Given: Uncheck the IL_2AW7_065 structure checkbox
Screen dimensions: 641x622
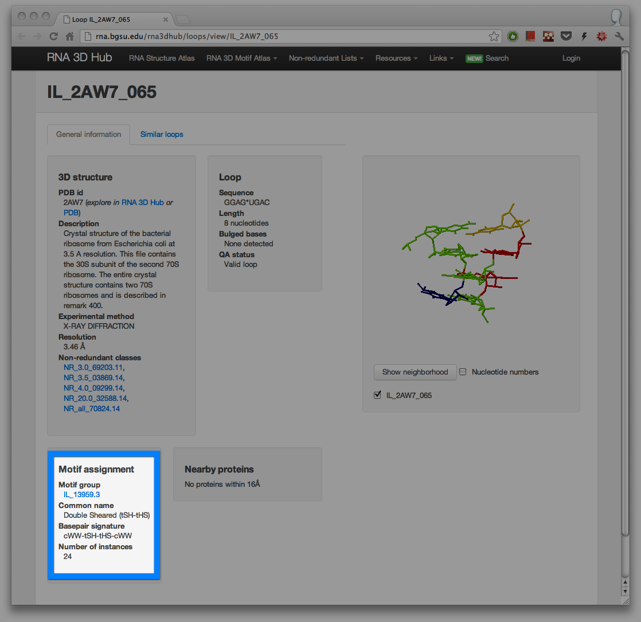Looking at the screenshot, I should coord(377,395).
